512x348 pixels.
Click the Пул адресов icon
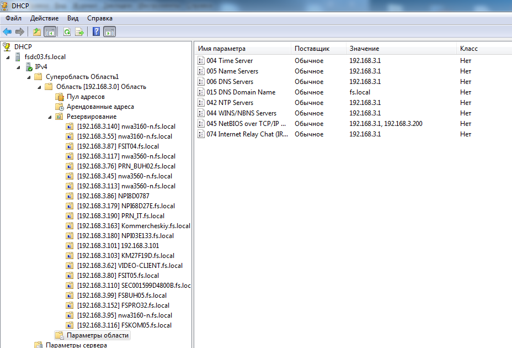[x=60, y=97]
